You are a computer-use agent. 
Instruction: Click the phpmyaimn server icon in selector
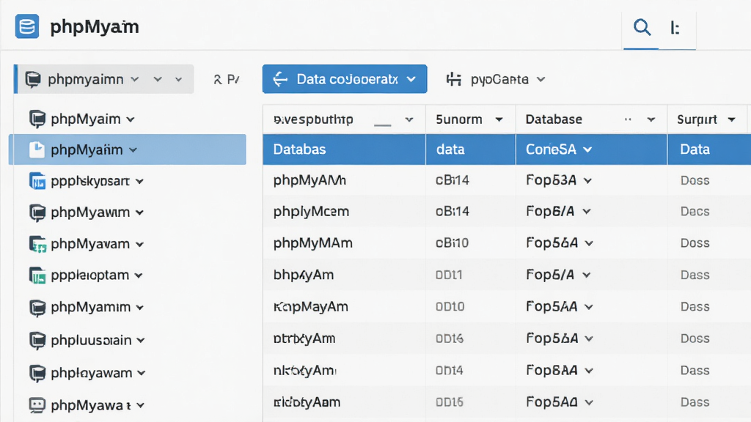(33, 79)
